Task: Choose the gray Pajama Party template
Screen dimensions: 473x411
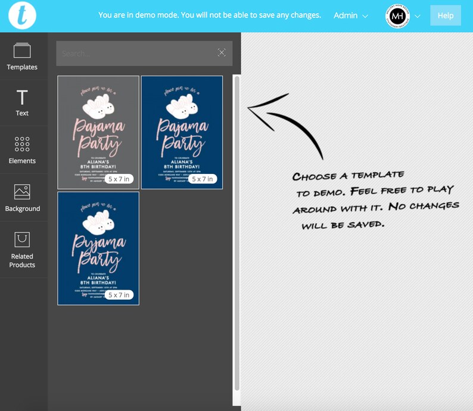Action: tap(98, 132)
